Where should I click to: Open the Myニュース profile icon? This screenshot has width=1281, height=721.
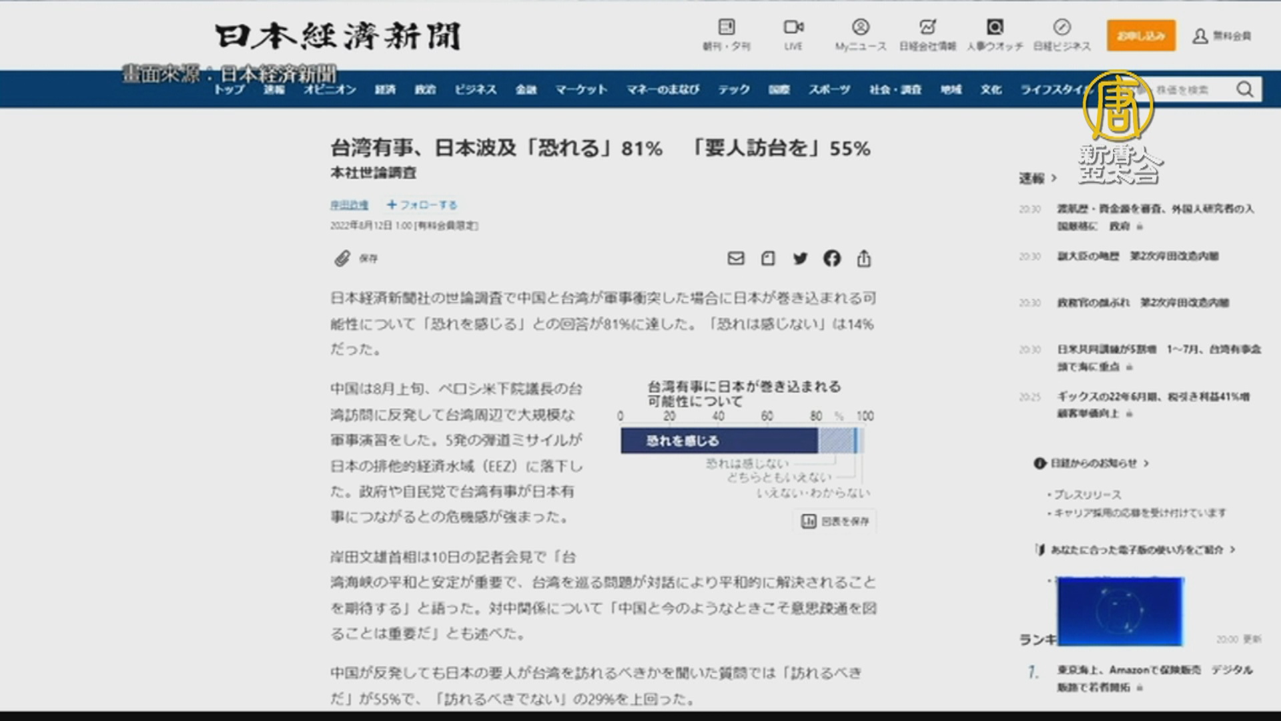coord(861,27)
